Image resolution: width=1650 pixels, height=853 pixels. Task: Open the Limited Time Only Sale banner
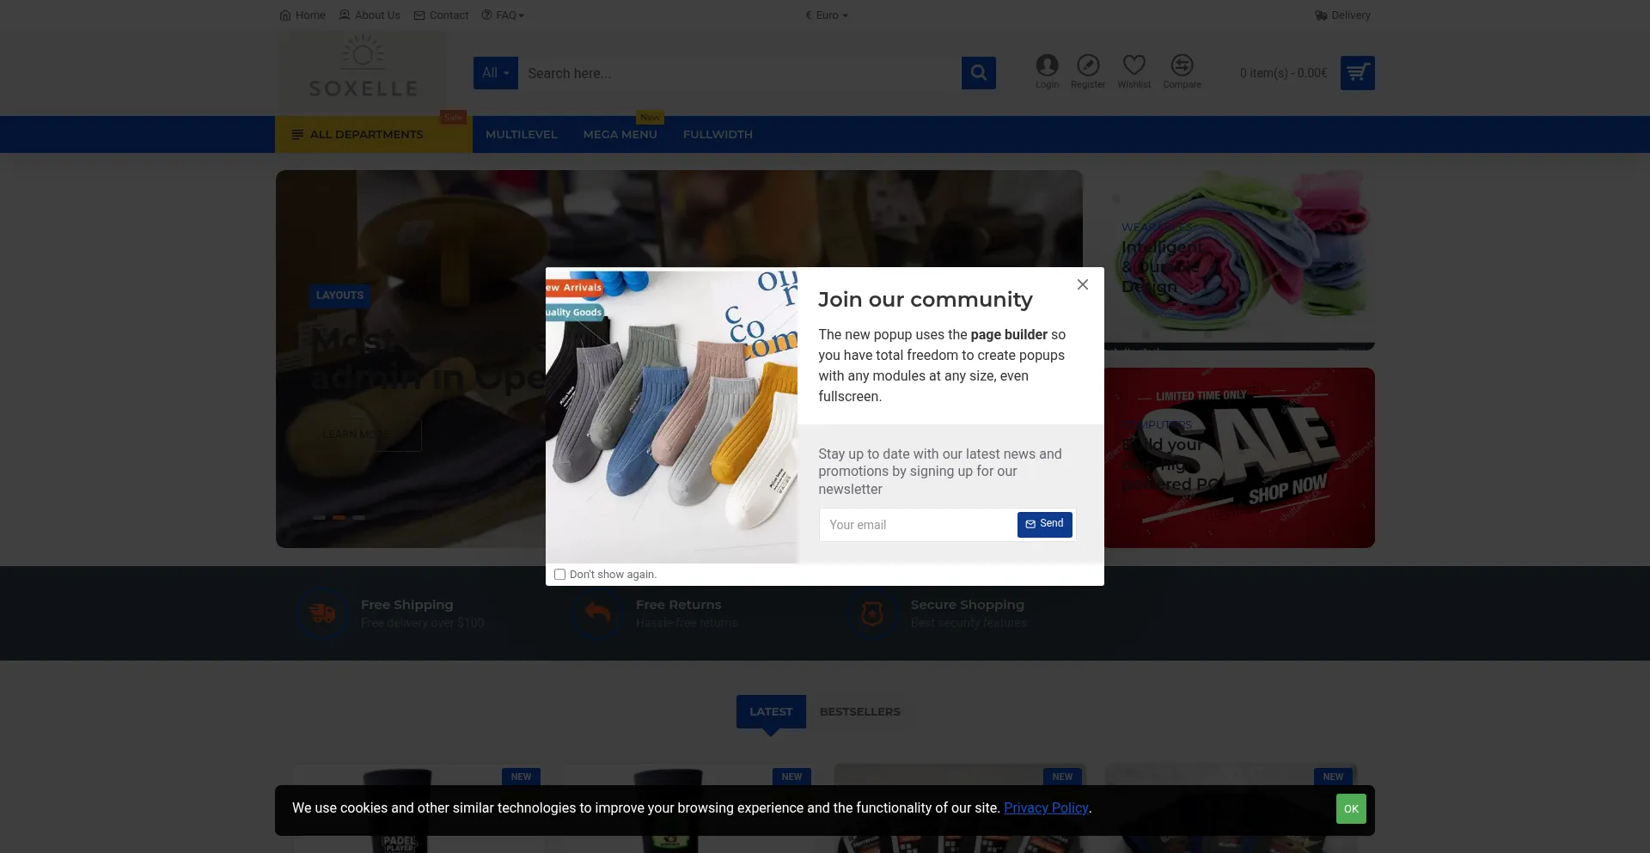1239,458
